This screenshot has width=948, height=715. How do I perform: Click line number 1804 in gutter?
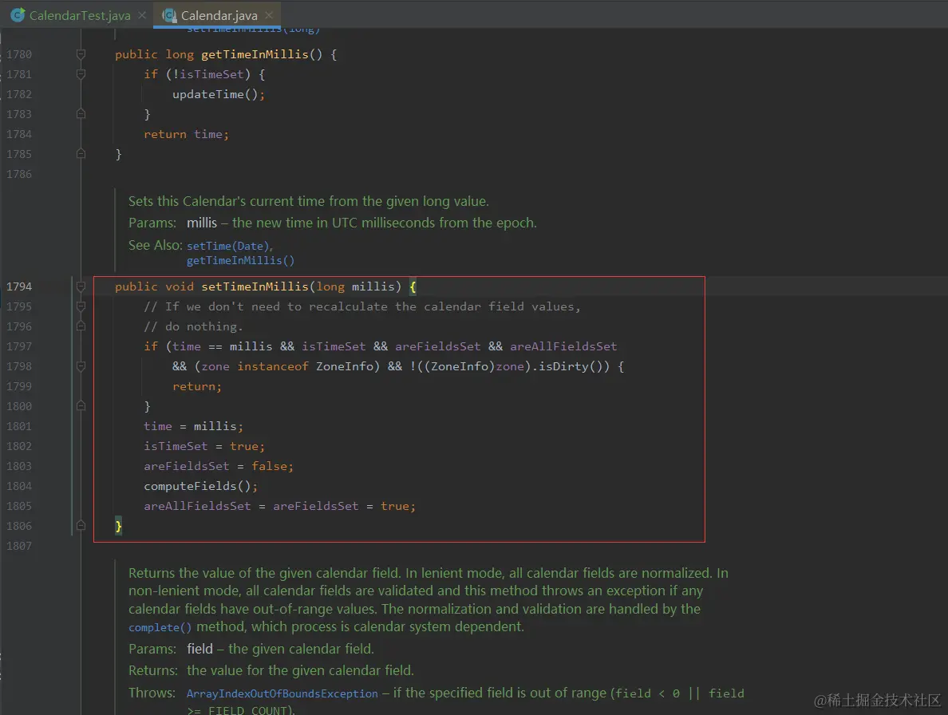coord(19,486)
